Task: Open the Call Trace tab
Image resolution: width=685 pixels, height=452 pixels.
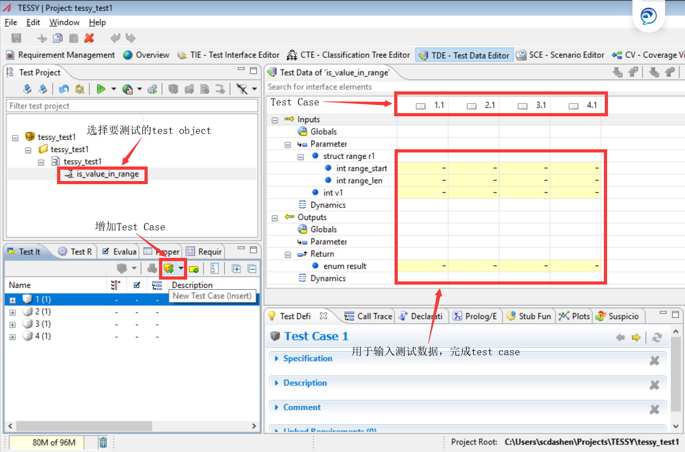Action: point(368,316)
